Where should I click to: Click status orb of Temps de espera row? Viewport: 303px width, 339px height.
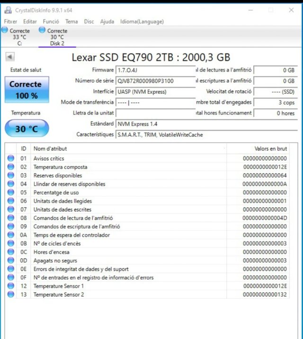[x=11, y=235]
